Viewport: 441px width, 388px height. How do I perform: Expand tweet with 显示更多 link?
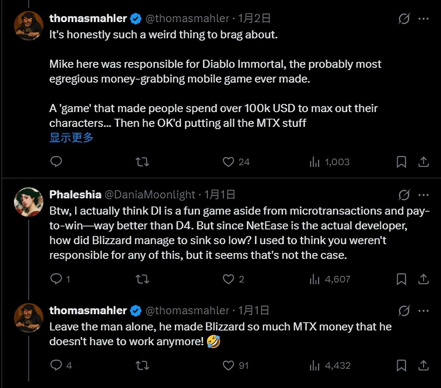(x=71, y=138)
